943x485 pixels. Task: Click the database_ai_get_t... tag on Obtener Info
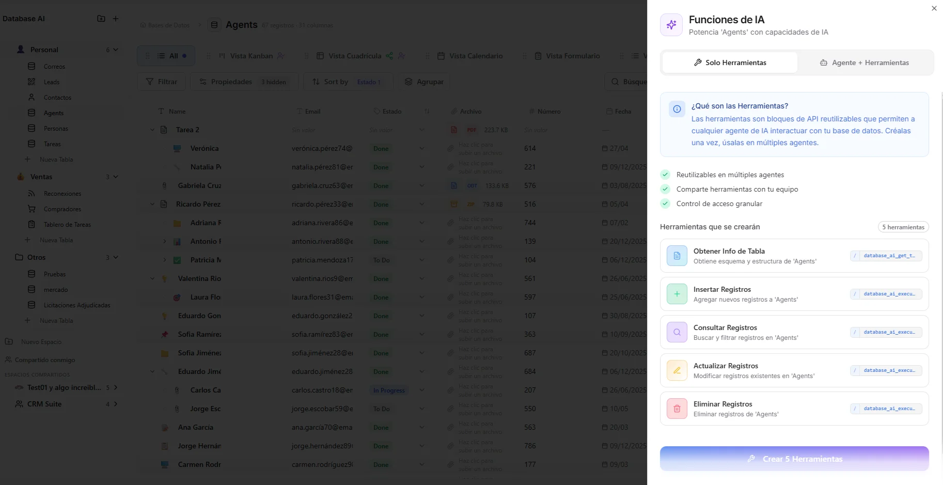pyautogui.click(x=886, y=256)
